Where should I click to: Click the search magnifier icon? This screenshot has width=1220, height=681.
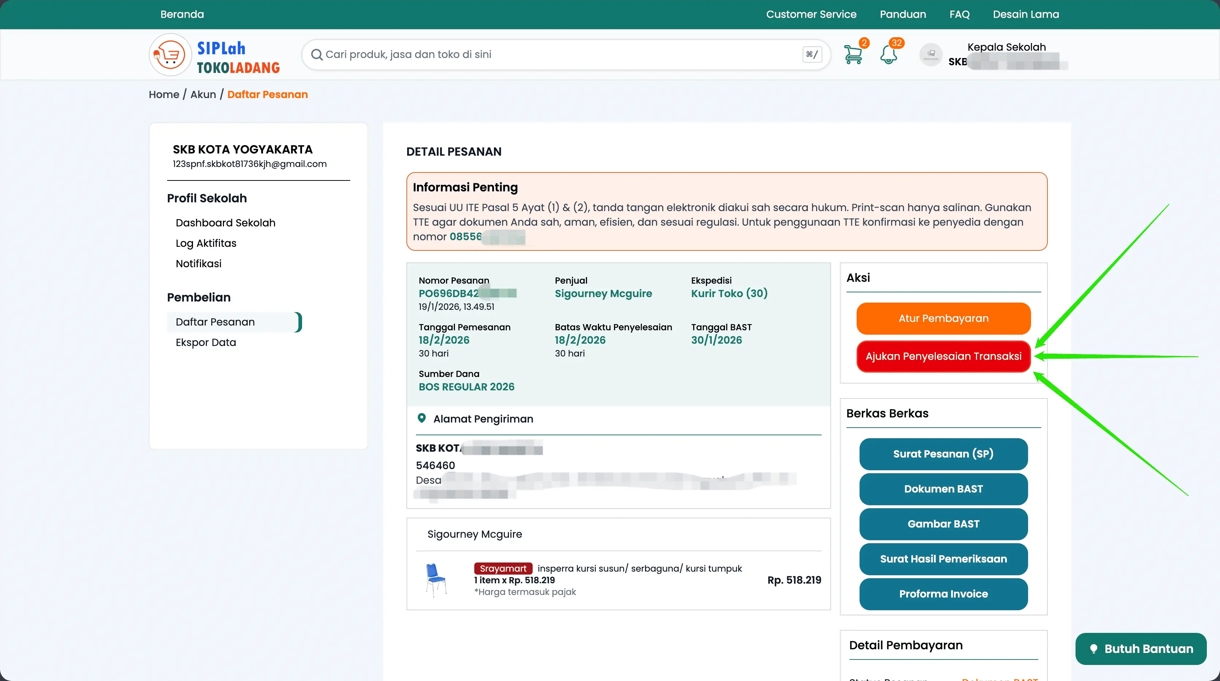tap(316, 55)
